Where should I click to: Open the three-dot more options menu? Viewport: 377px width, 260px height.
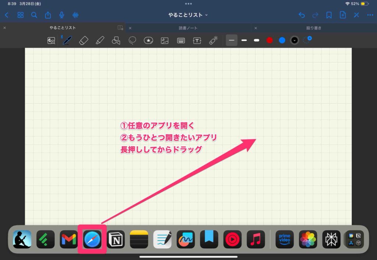click(x=370, y=15)
